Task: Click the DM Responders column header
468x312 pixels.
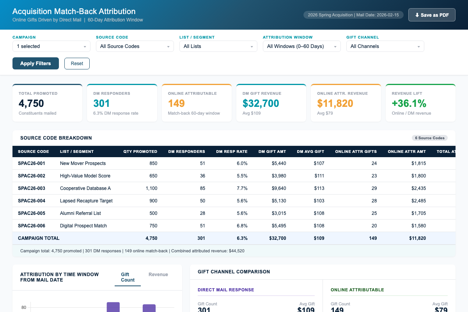Action: 186,151
